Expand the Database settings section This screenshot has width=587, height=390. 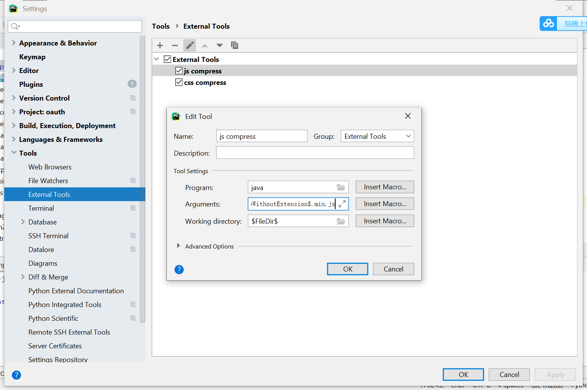coord(23,222)
